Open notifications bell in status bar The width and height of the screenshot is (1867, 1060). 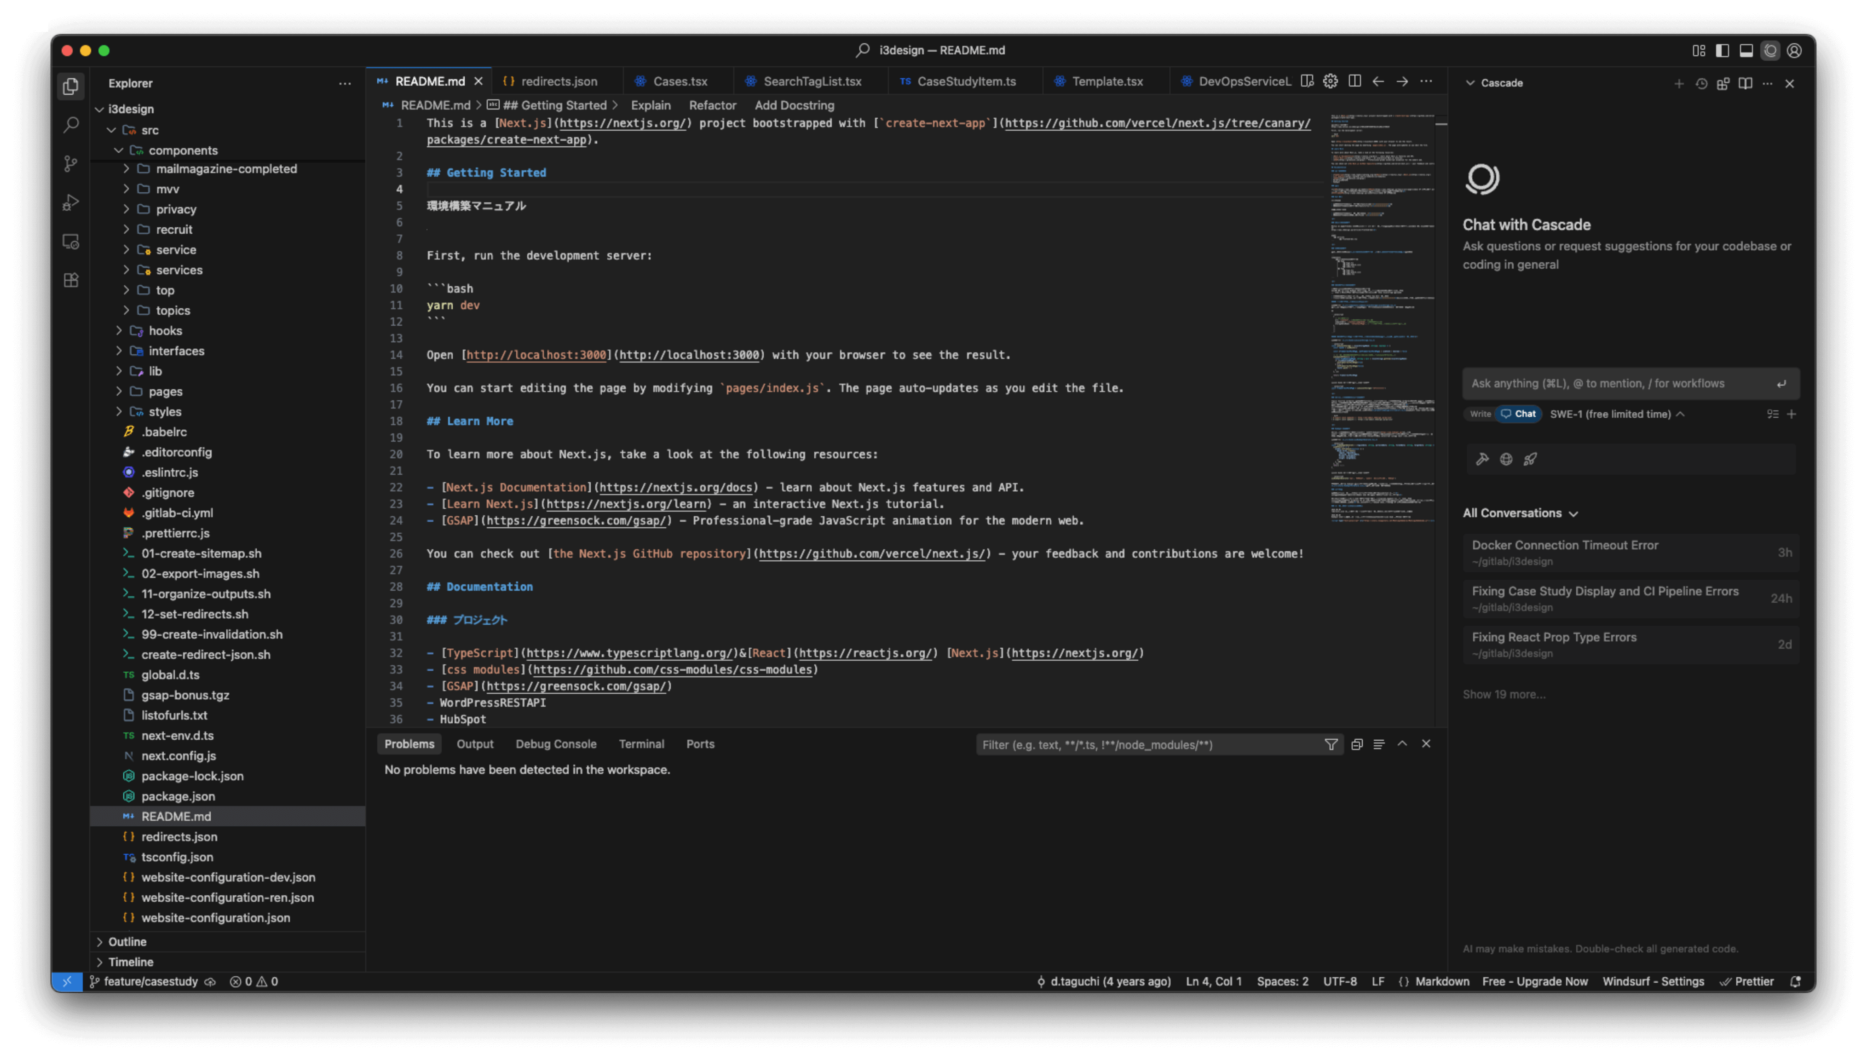pos(1795,981)
